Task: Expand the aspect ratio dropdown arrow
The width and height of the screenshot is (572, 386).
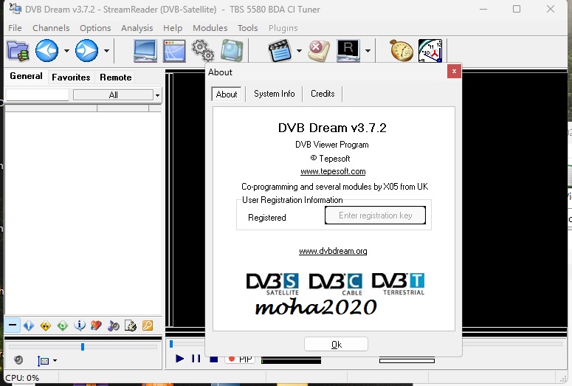Action: pyautogui.click(x=55, y=360)
